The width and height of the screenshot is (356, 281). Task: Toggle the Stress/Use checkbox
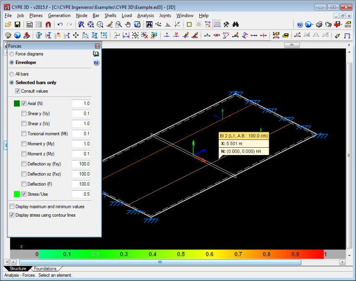point(24,194)
